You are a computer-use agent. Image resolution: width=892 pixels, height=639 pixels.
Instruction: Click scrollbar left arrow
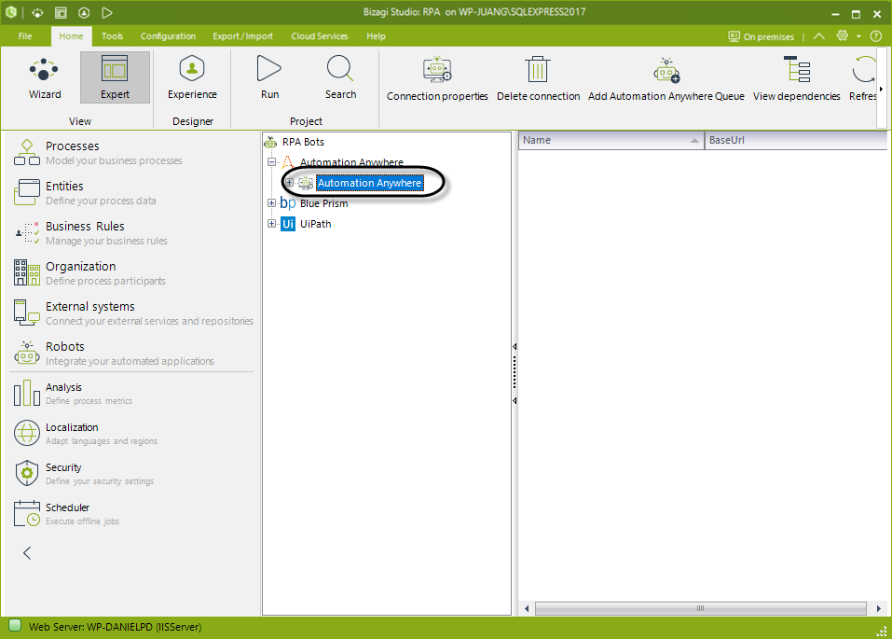pyautogui.click(x=527, y=608)
